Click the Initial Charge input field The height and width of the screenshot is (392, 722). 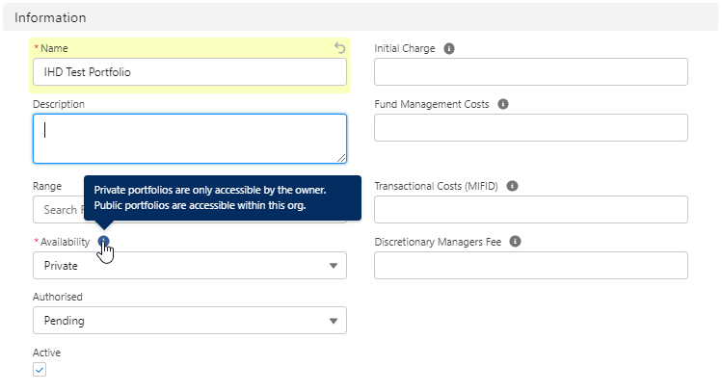coord(530,72)
